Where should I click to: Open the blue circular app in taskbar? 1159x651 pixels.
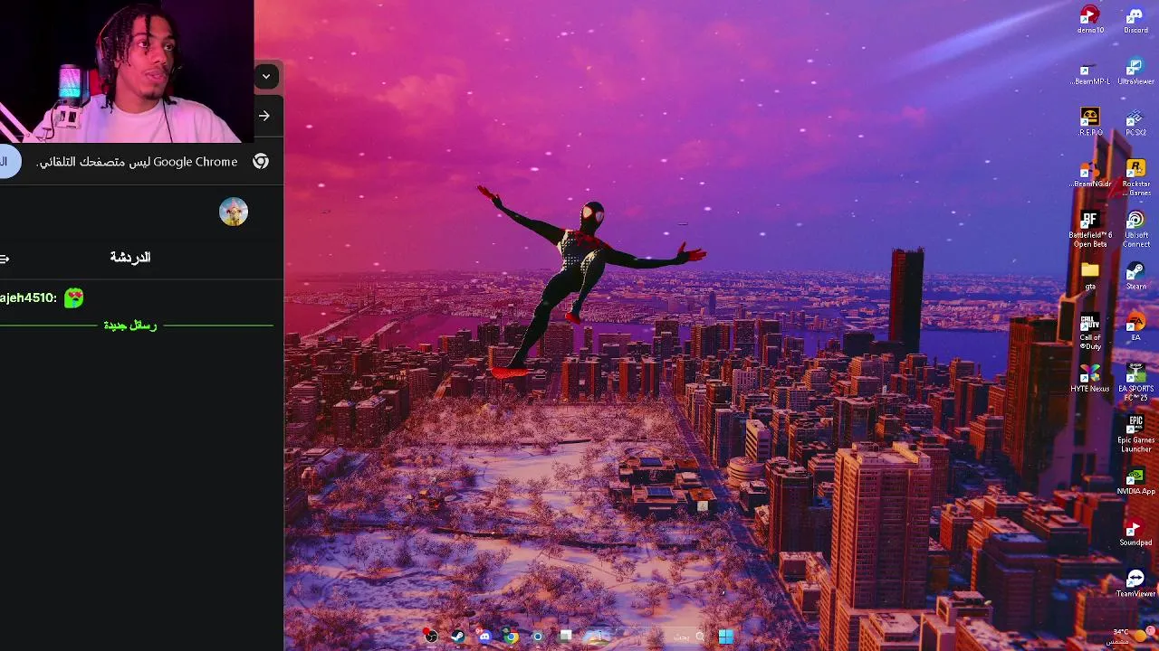click(538, 637)
